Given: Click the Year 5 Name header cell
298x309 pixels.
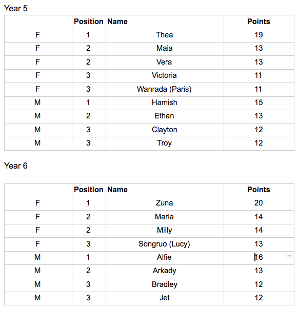Looking at the screenshot, I should [x=165, y=22].
